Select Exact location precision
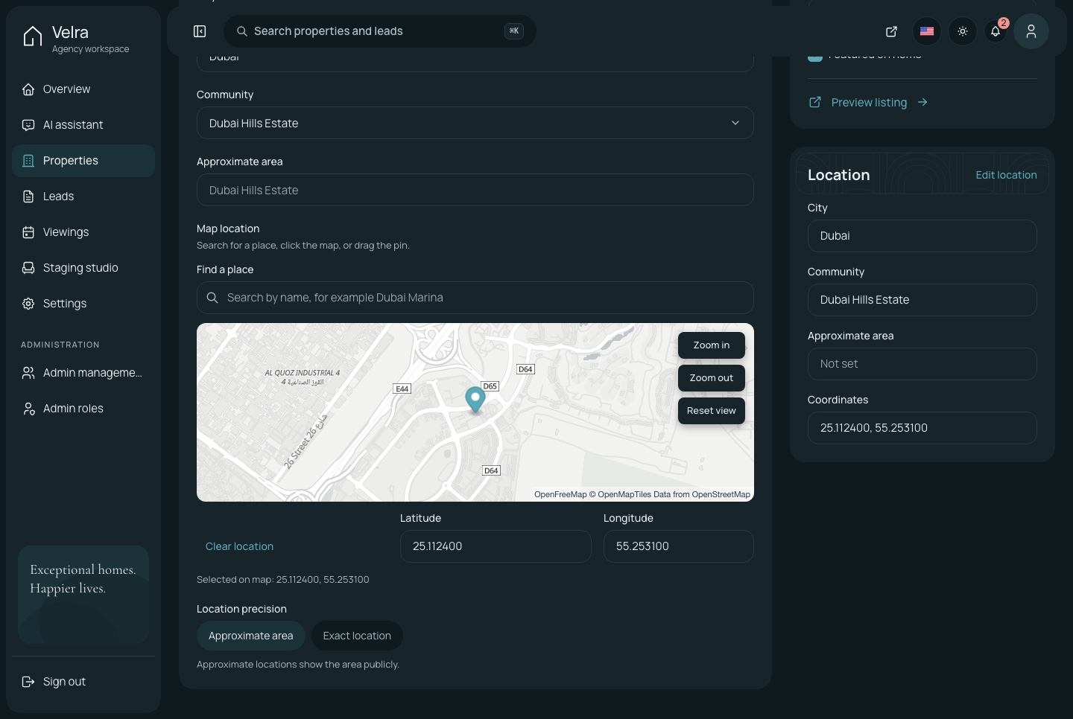1073x719 pixels. coord(357,636)
